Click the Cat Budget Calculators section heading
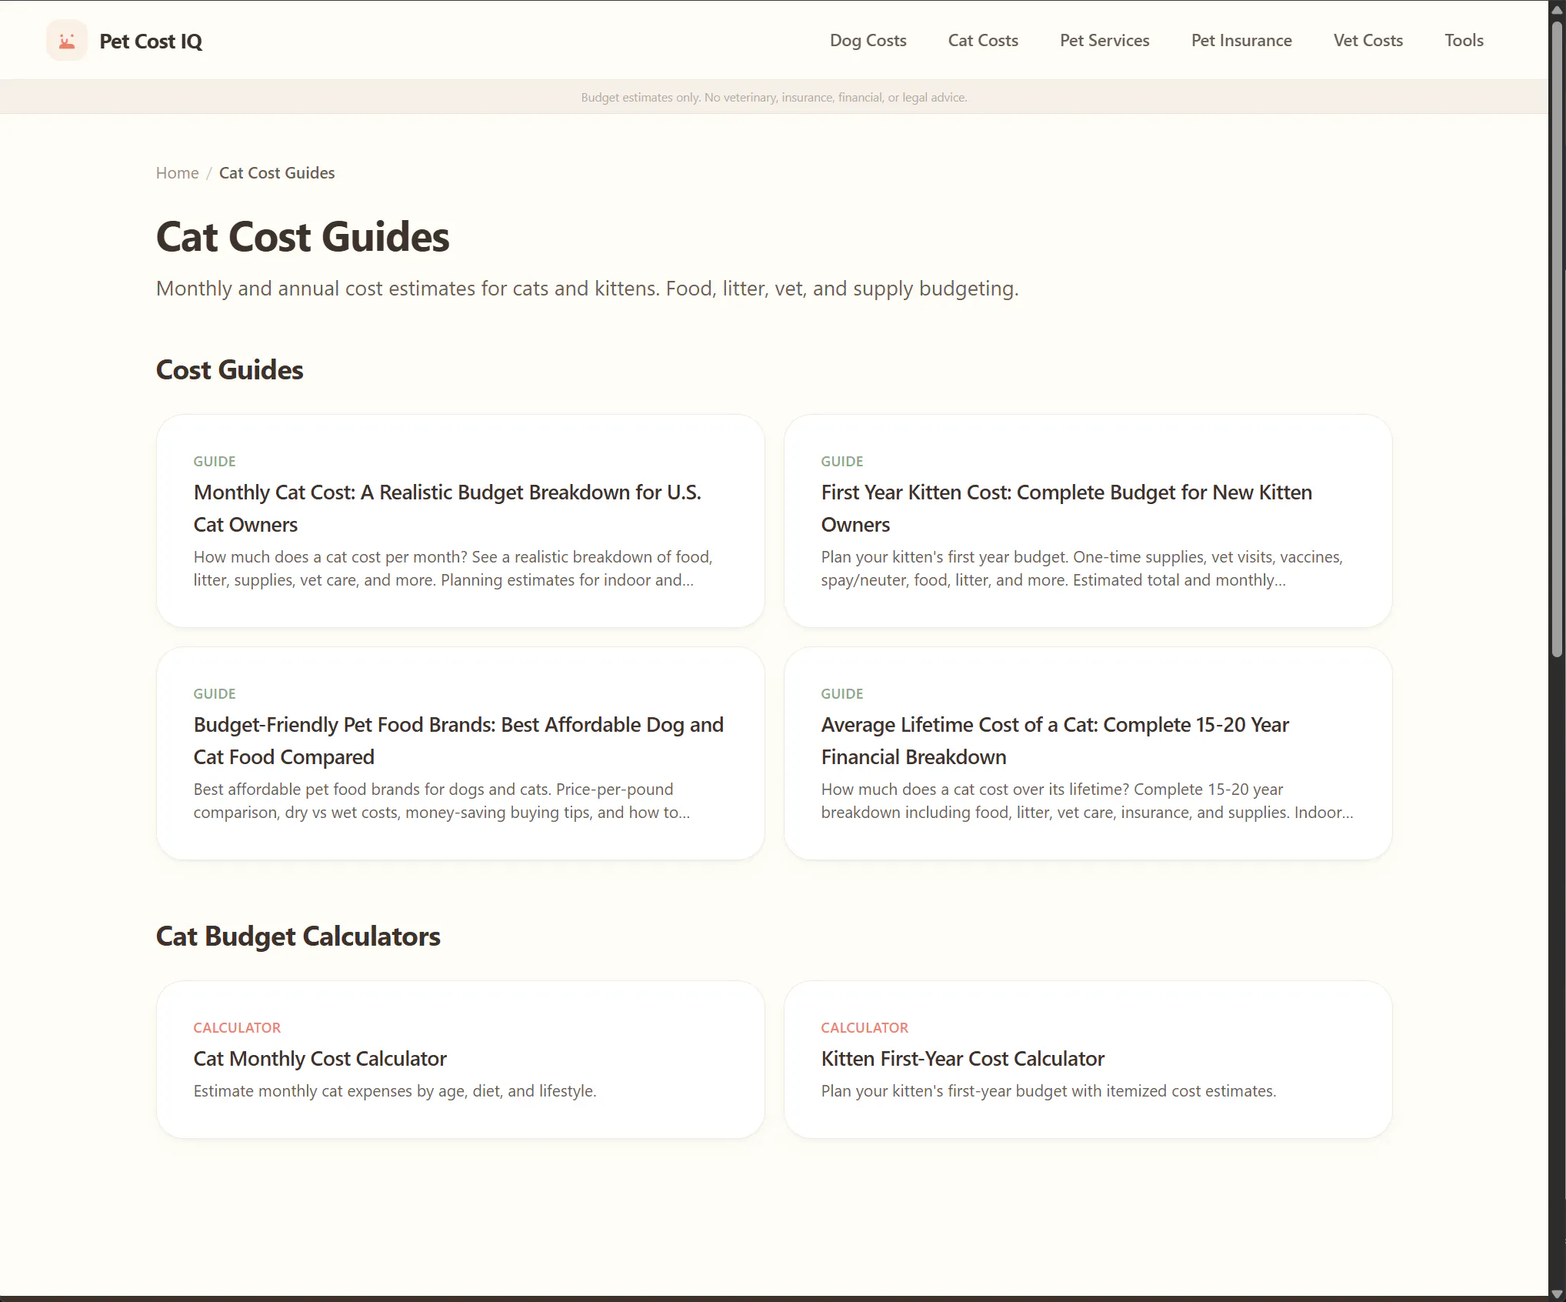Viewport: 1566px width, 1302px height. (298, 936)
